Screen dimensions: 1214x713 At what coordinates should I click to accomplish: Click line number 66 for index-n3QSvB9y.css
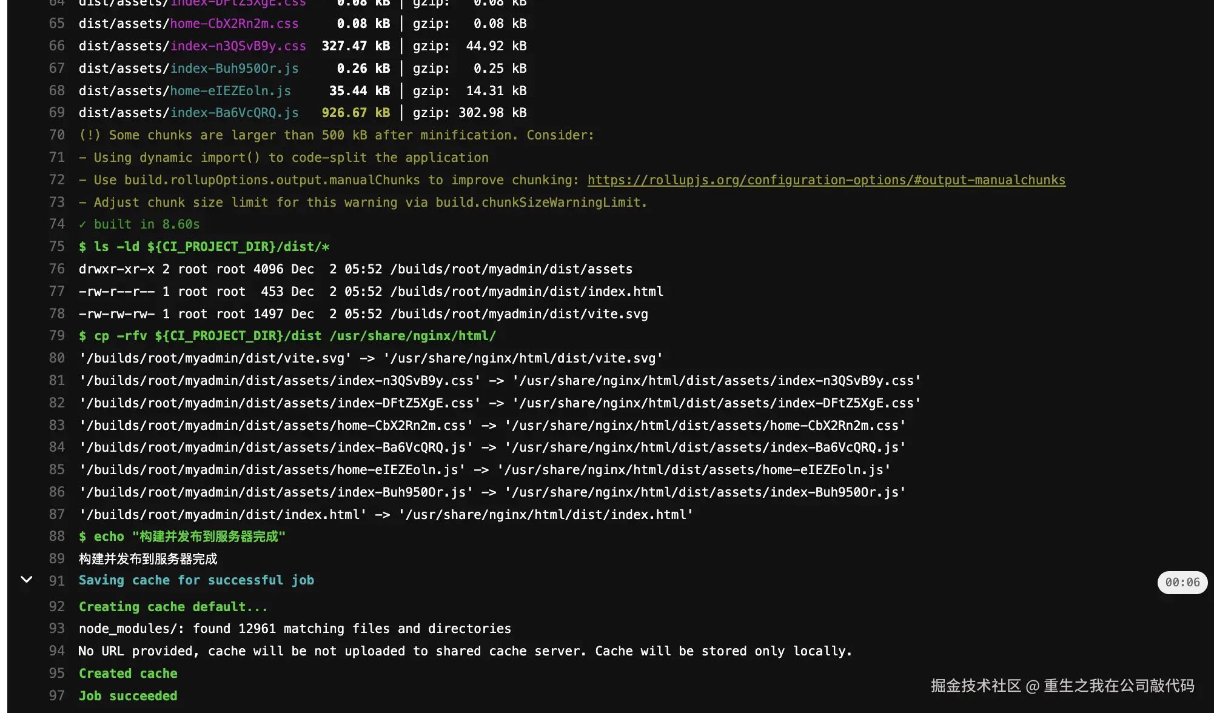pos(56,46)
